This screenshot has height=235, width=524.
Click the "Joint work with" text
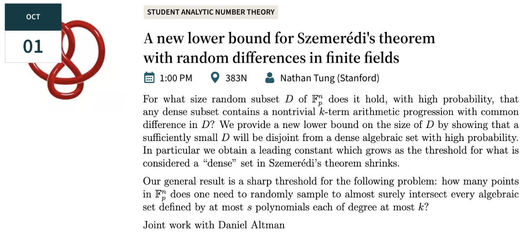pos(179,225)
